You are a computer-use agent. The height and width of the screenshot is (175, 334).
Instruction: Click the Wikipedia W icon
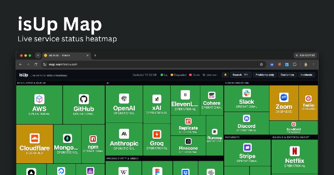(x=124, y=171)
